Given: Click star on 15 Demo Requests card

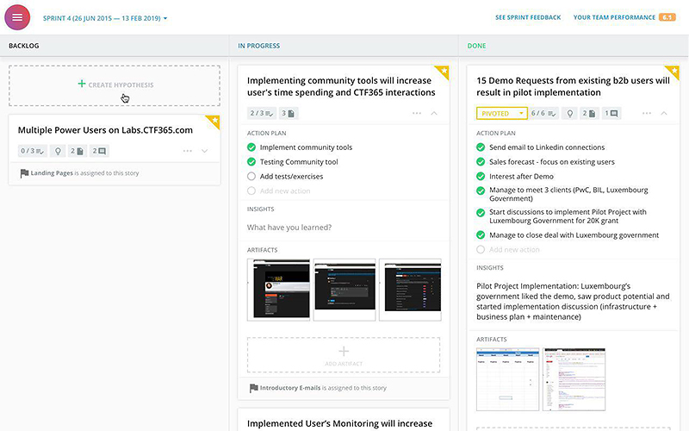Looking at the screenshot, I should (673, 71).
